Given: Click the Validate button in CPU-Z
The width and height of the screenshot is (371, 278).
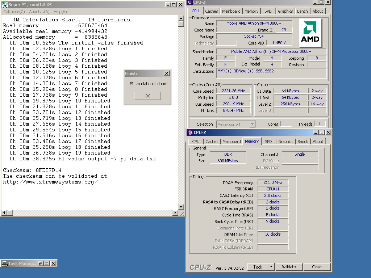Looking at the screenshot, I should point(289,267).
